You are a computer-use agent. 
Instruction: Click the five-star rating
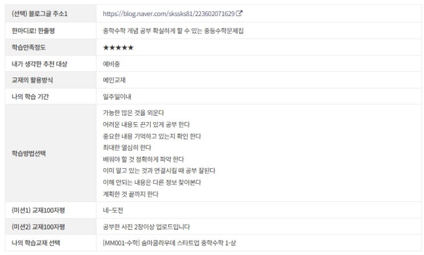[118, 47]
